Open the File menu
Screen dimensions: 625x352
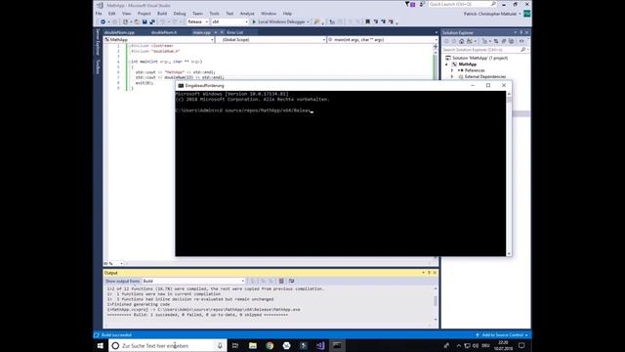[x=99, y=14]
